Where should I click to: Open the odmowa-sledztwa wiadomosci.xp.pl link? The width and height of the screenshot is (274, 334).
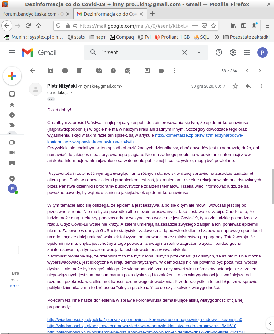coord(142,326)
